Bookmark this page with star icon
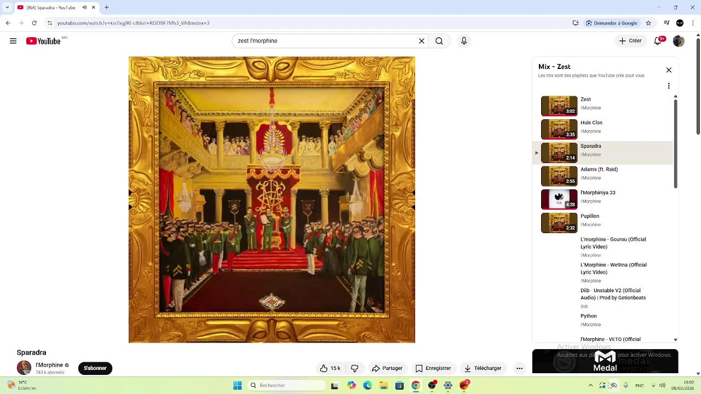The height and width of the screenshot is (394, 701). point(648,23)
